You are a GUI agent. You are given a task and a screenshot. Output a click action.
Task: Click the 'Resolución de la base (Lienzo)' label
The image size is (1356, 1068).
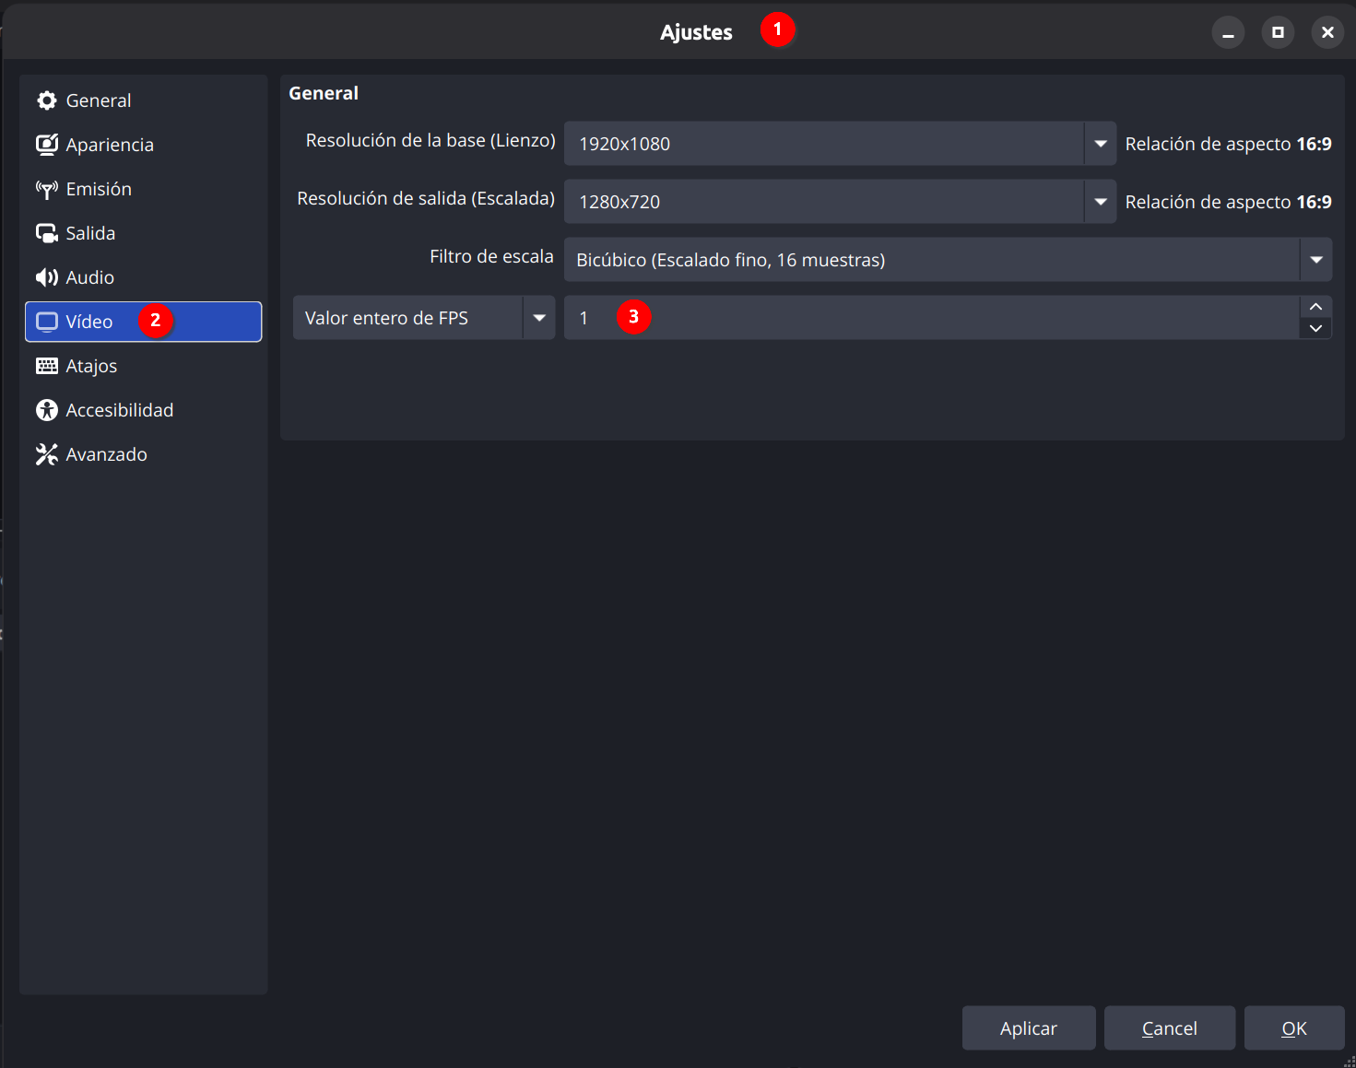point(430,140)
